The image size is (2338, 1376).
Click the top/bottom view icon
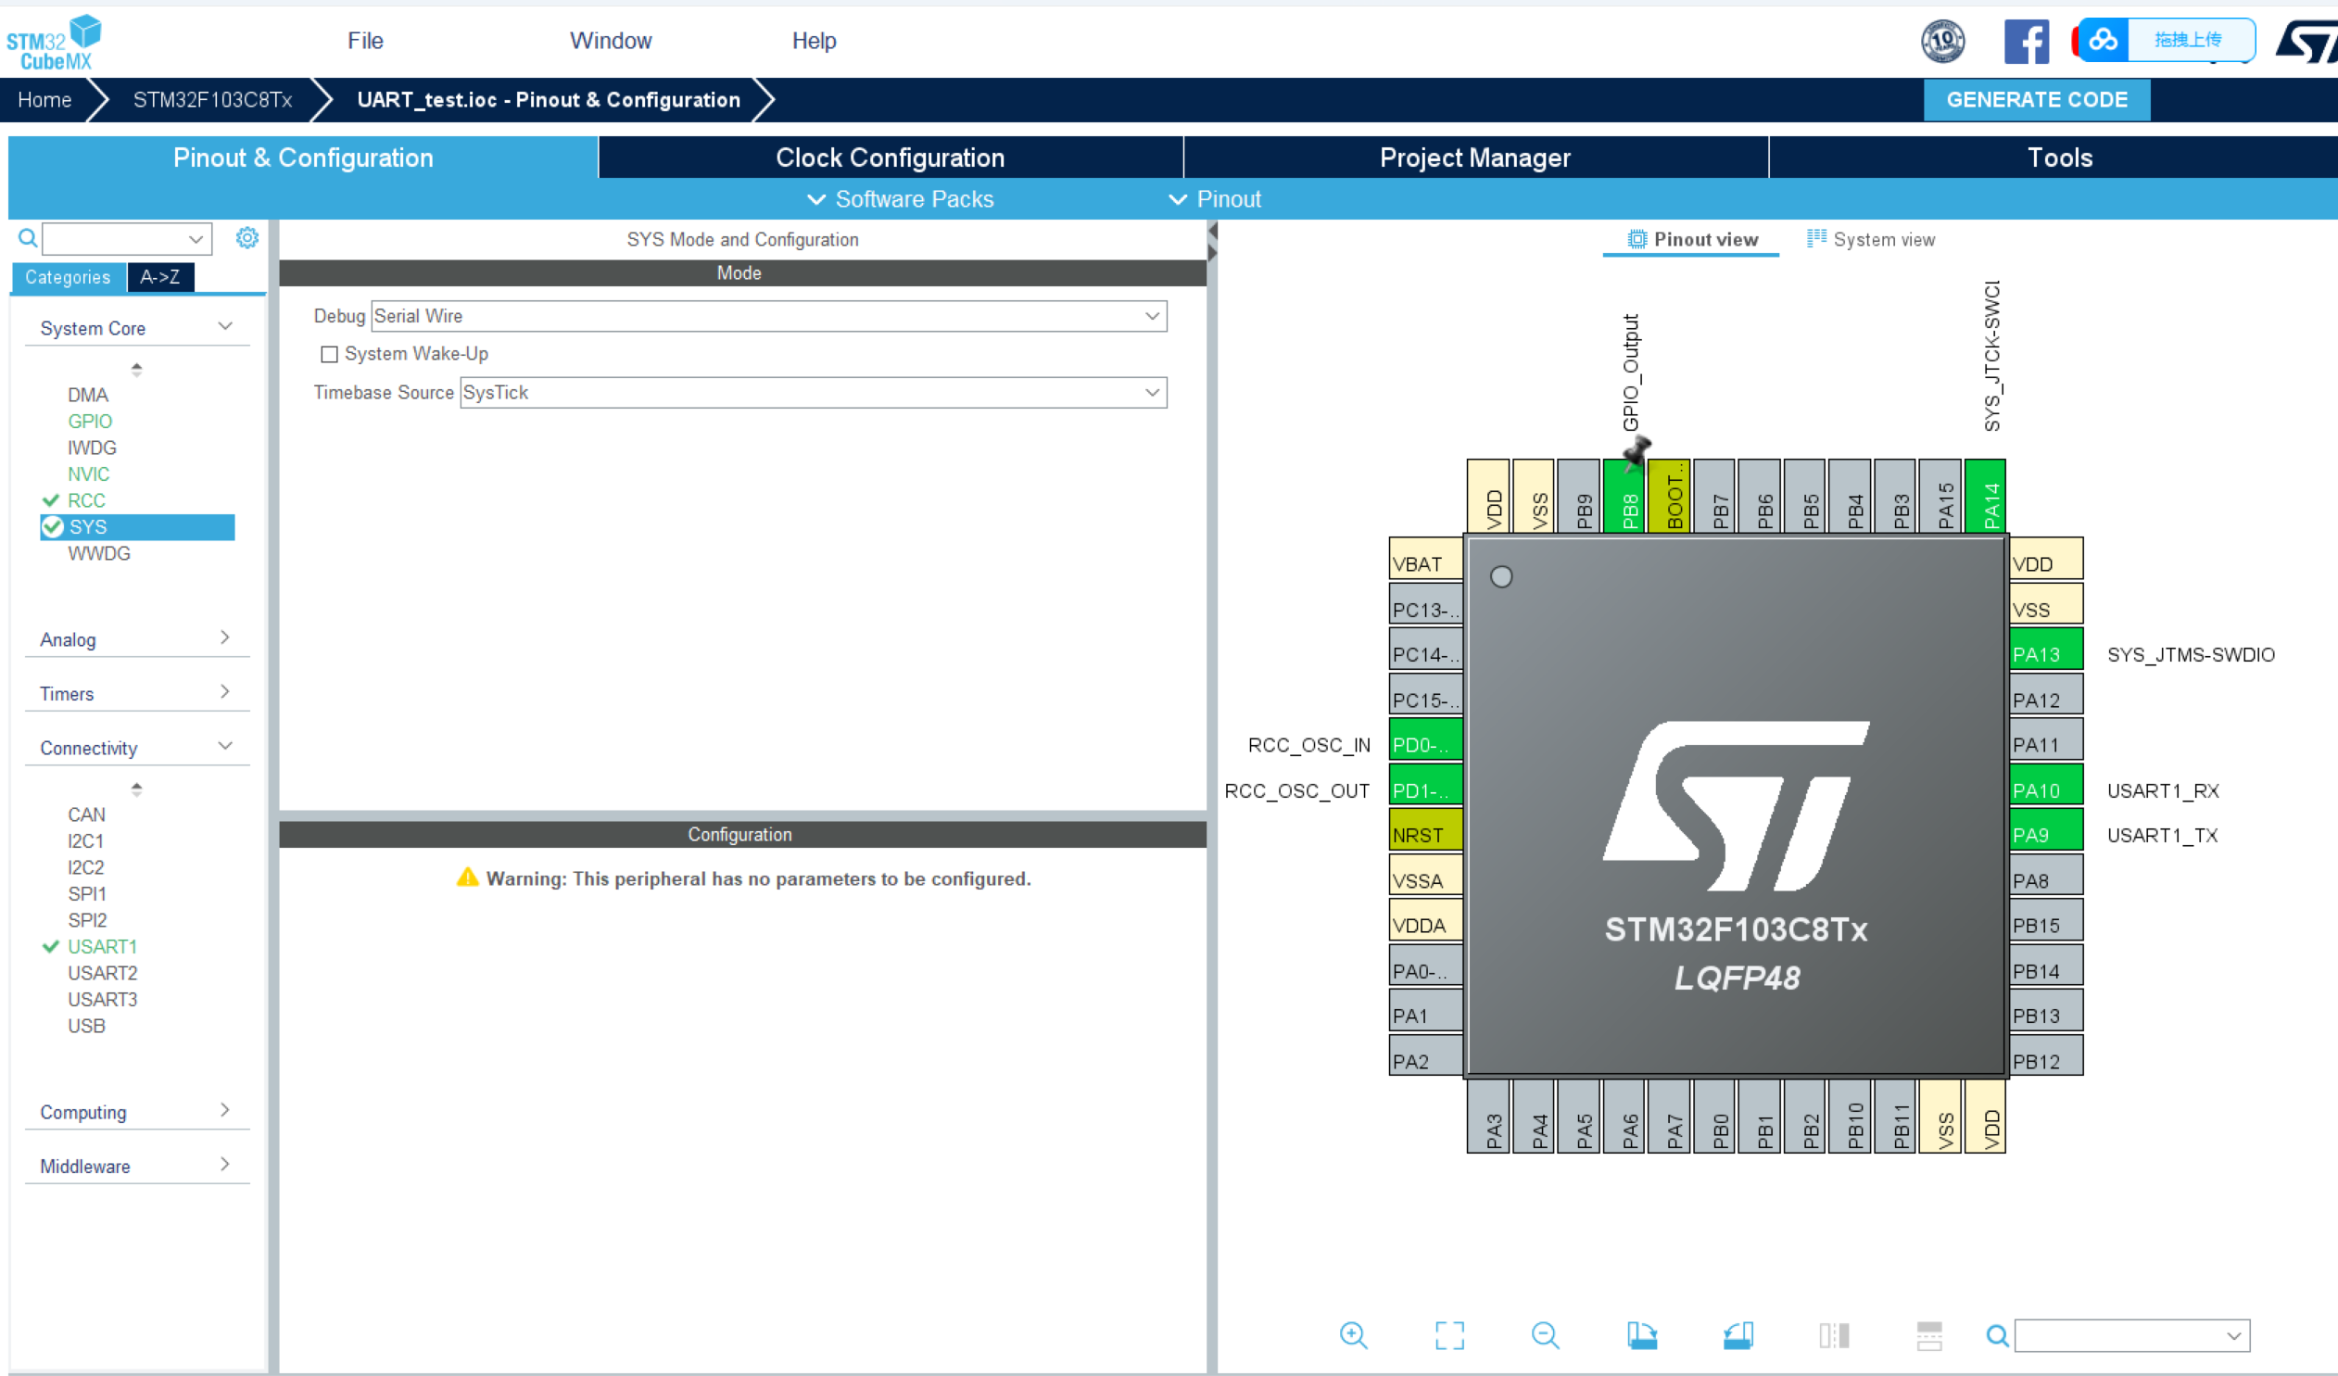click(x=1928, y=1335)
